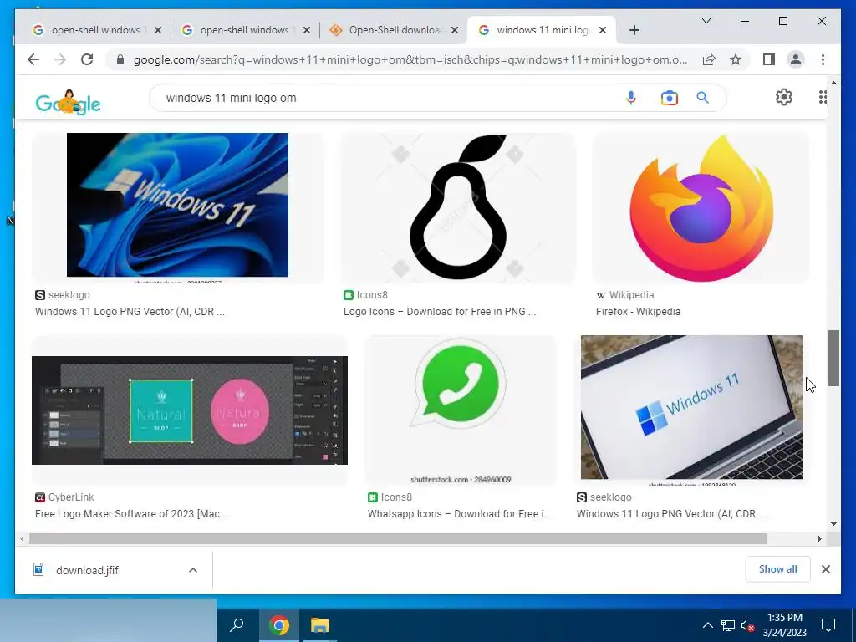Share this page using the share icon
856x642 pixels.
pyautogui.click(x=709, y=59)
